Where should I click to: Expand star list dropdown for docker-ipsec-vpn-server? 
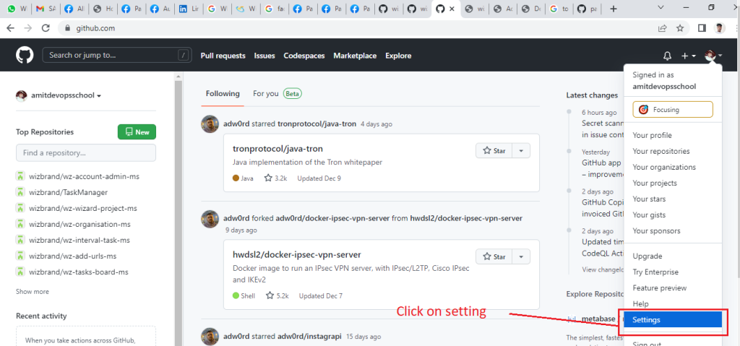point(522,256)
